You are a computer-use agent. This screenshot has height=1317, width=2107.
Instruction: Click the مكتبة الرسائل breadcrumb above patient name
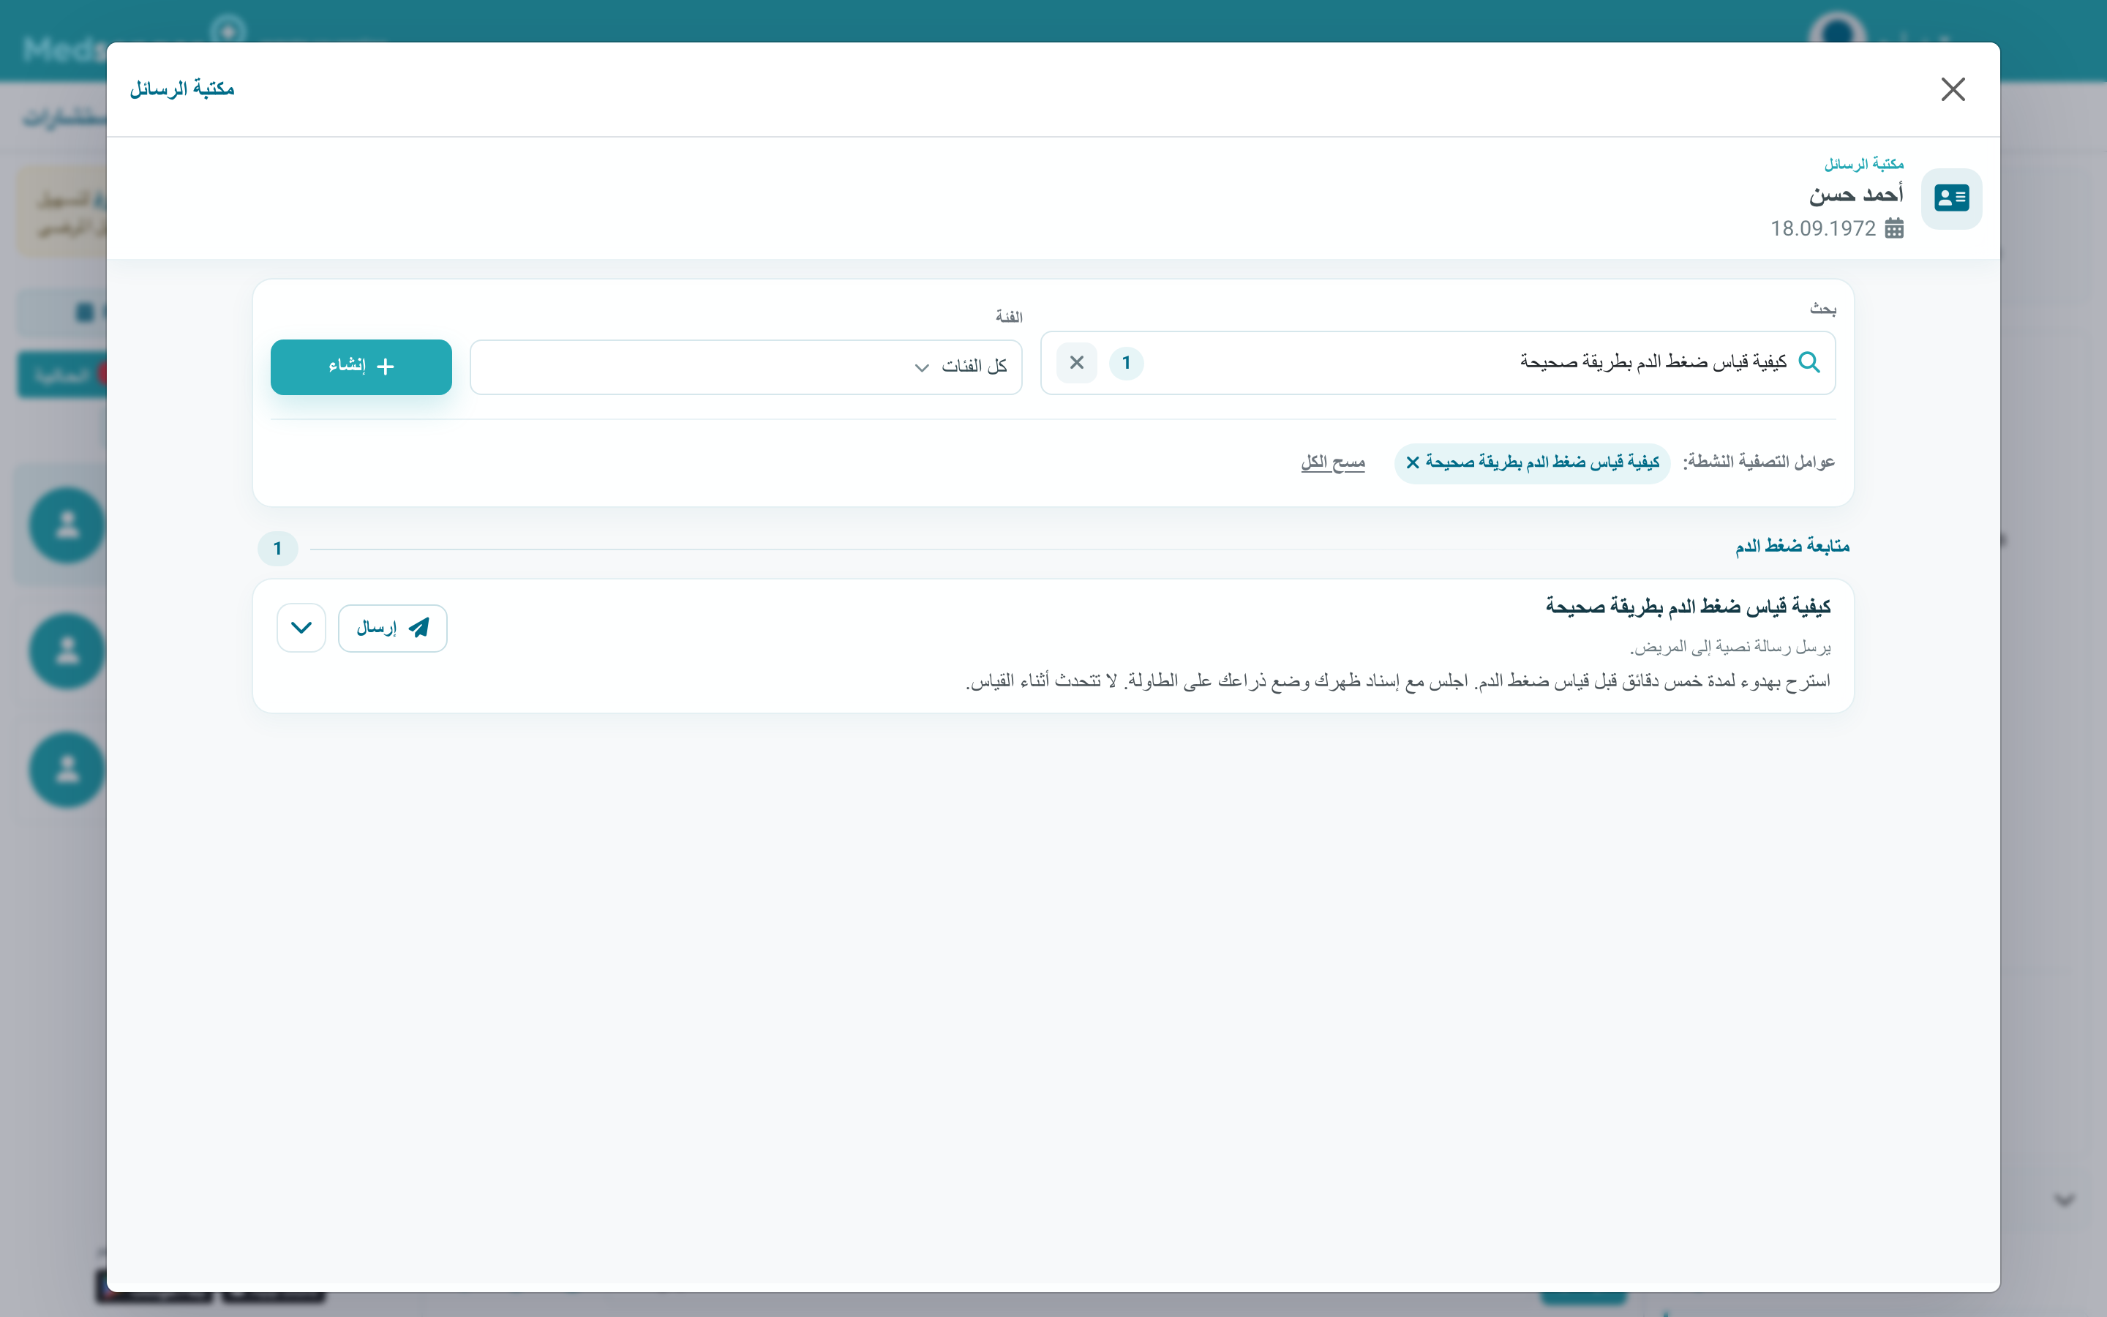tap(1863, 164)
